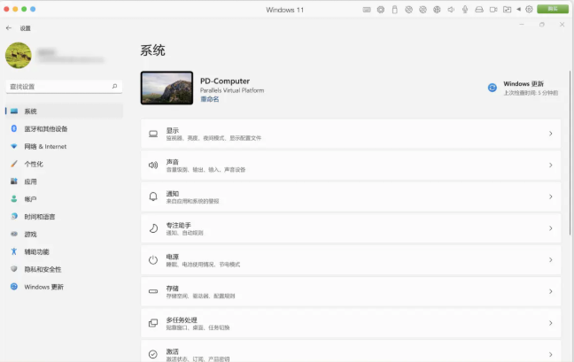Click the PD-Computer name text
574x362 pixels.
coord(225,81)
